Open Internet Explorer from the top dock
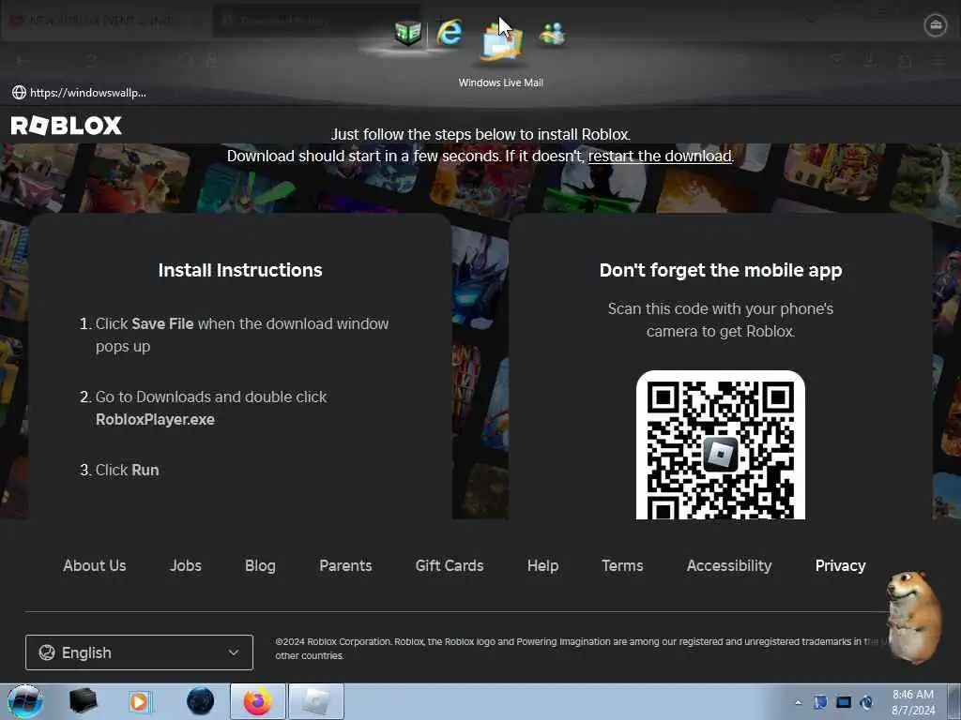 click(x=450, y=33)
